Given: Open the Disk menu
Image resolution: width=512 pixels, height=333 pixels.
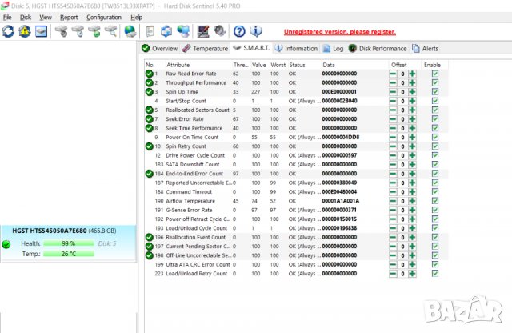Looking at the screenshot, I should [x=26, y=17].
